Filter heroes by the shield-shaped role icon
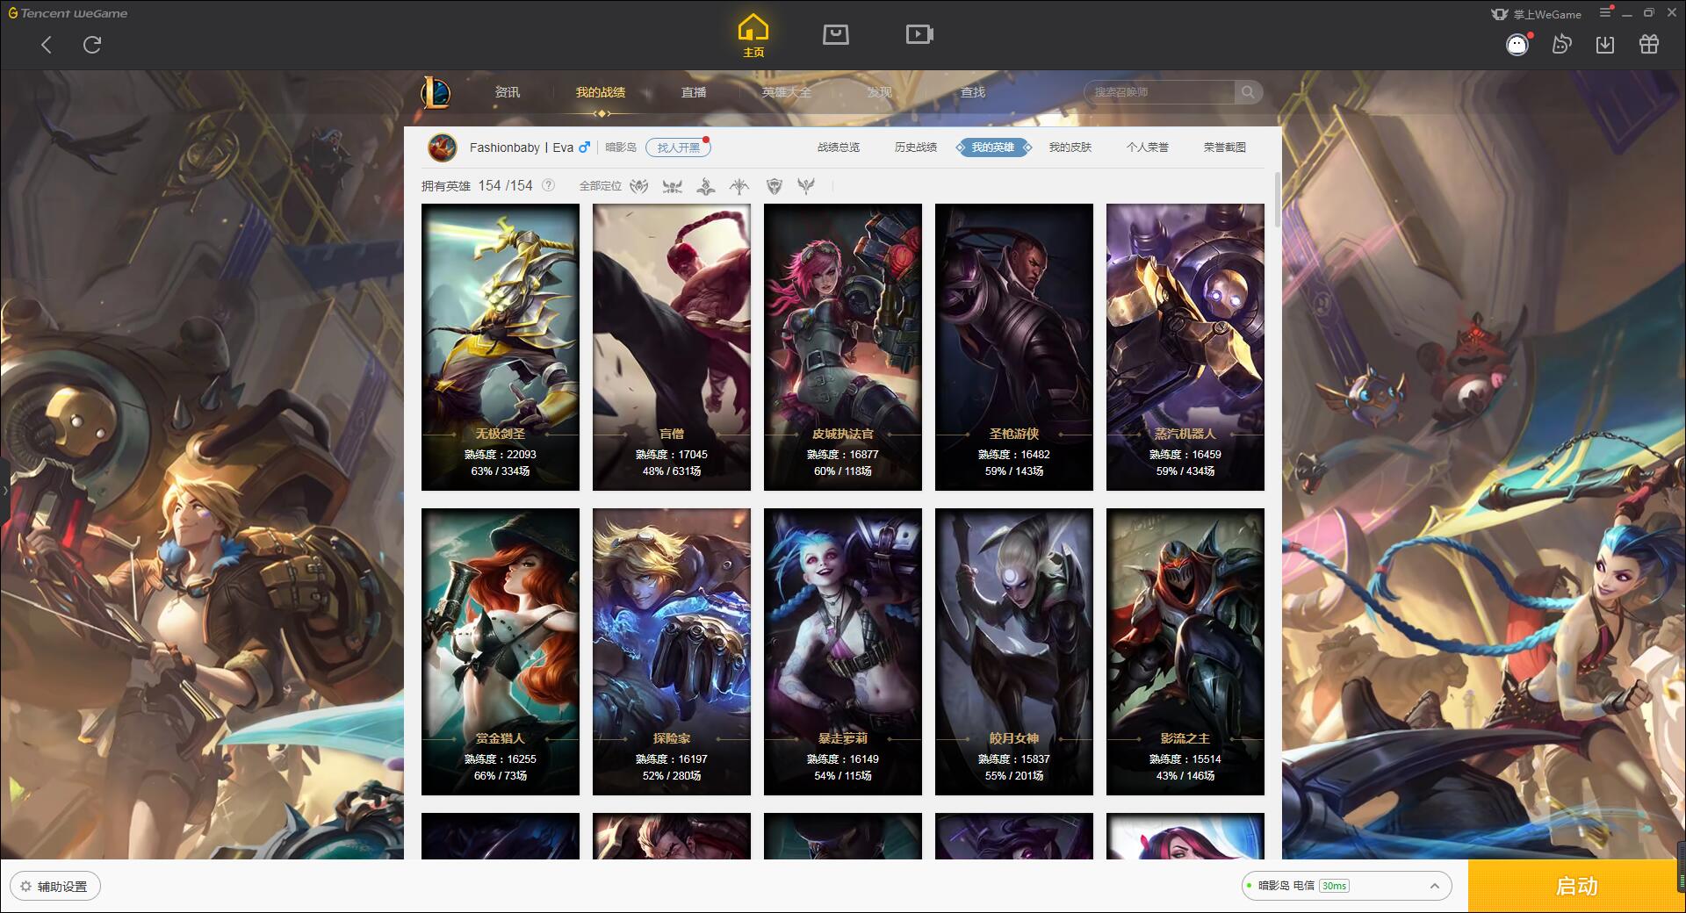 pos(774,186)
